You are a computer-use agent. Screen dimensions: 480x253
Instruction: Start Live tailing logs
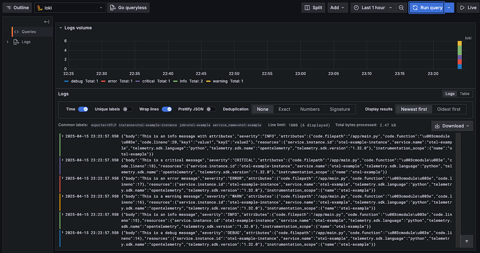(468, 7)
